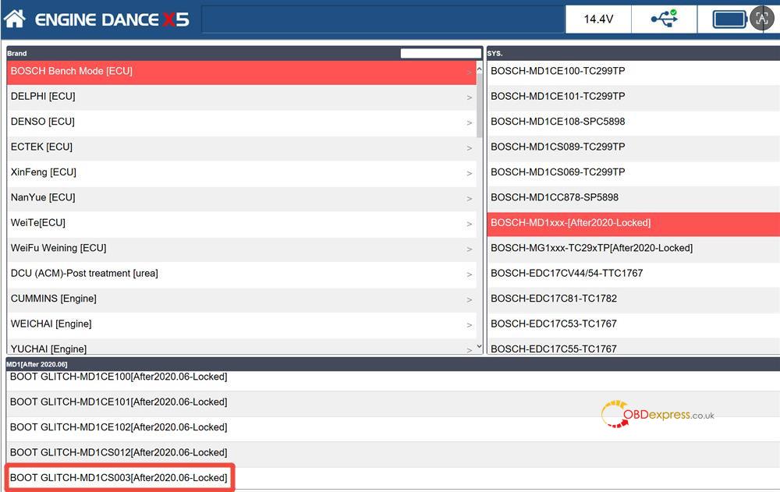Select DENSO [ECU] brand
The height and width of the screenshot is (492, 780).
click(241, 122)
